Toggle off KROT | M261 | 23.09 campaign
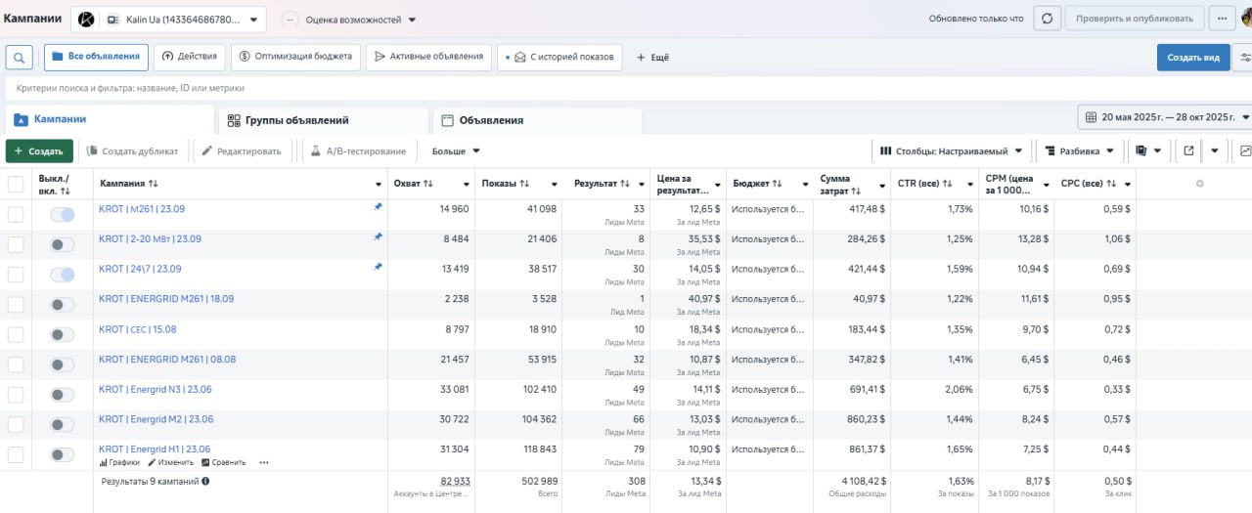The width and height of the screenshot is (1252, 513). tap(63, 215)
